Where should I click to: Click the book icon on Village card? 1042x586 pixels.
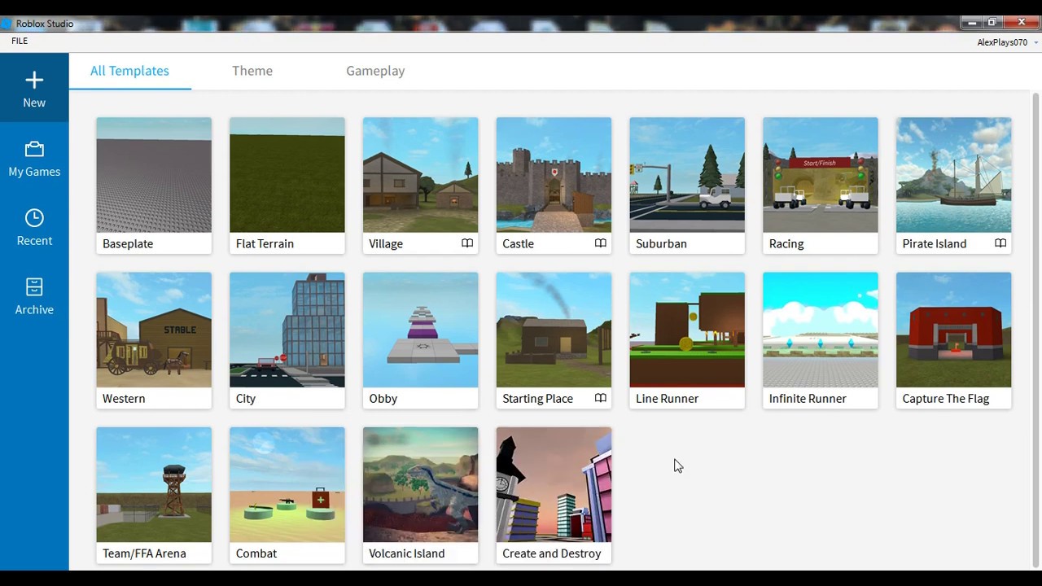[467, 243]
